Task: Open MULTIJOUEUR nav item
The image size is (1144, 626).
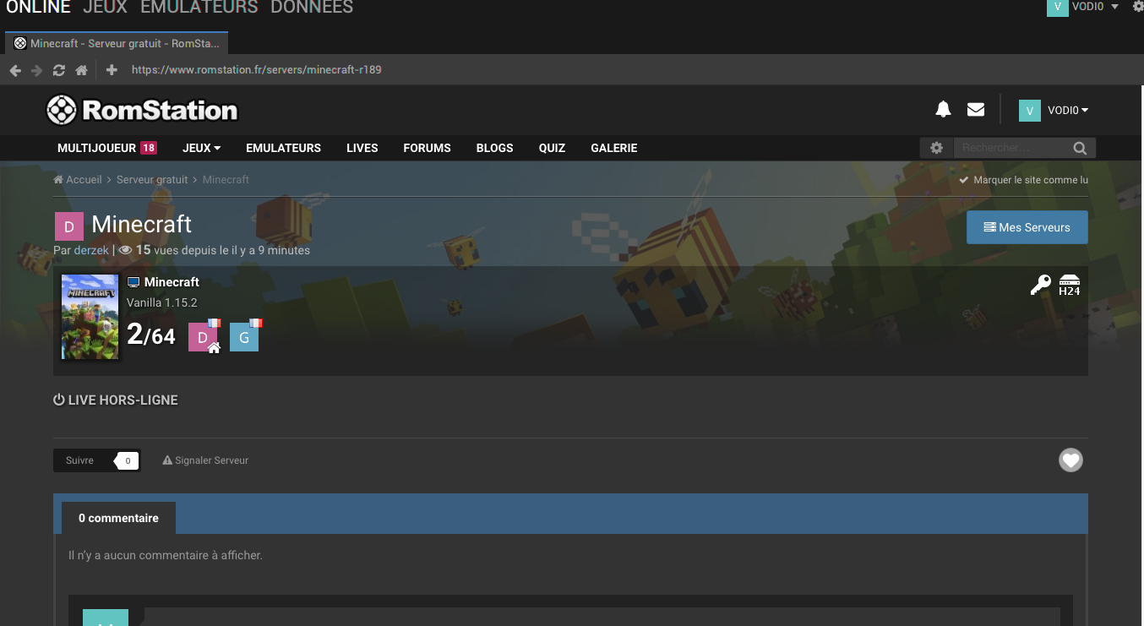Action: tap(106, 148)
